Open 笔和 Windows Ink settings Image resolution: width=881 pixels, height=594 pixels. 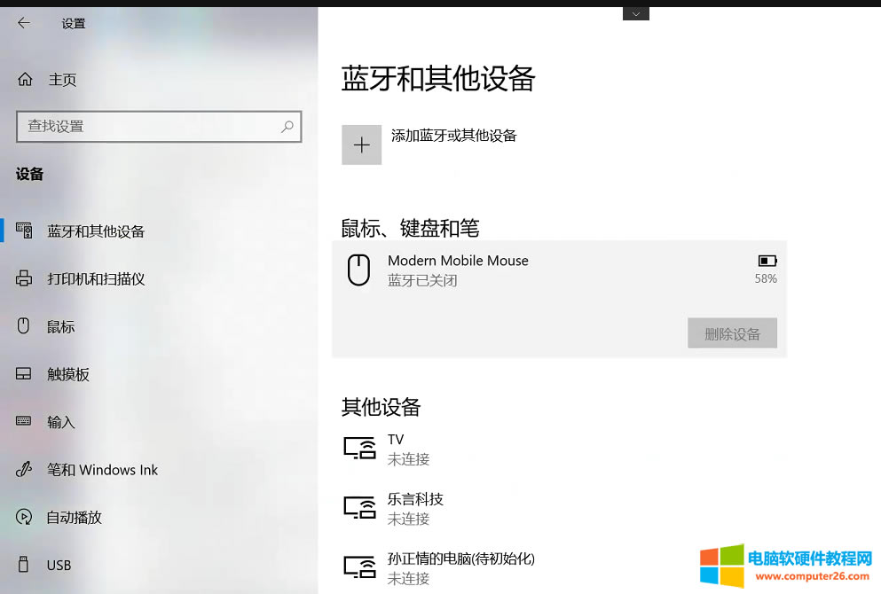[x=102, y=470]
